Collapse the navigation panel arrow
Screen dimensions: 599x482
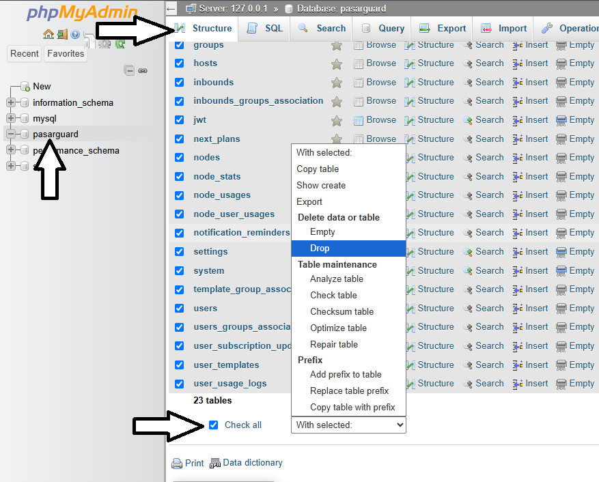click(170, 9)
